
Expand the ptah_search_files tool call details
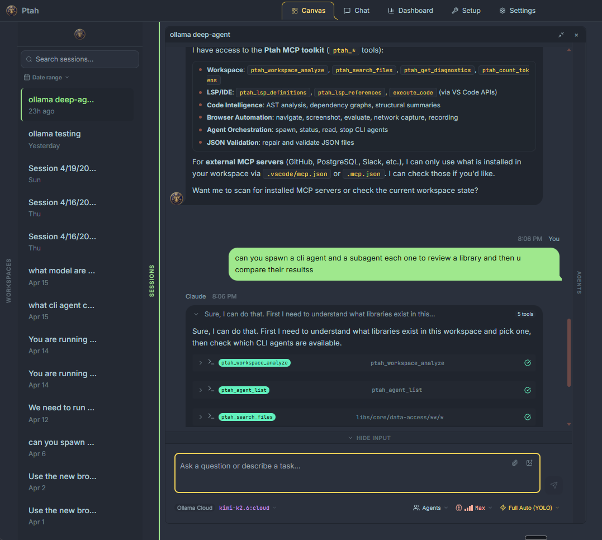(200, 416)
